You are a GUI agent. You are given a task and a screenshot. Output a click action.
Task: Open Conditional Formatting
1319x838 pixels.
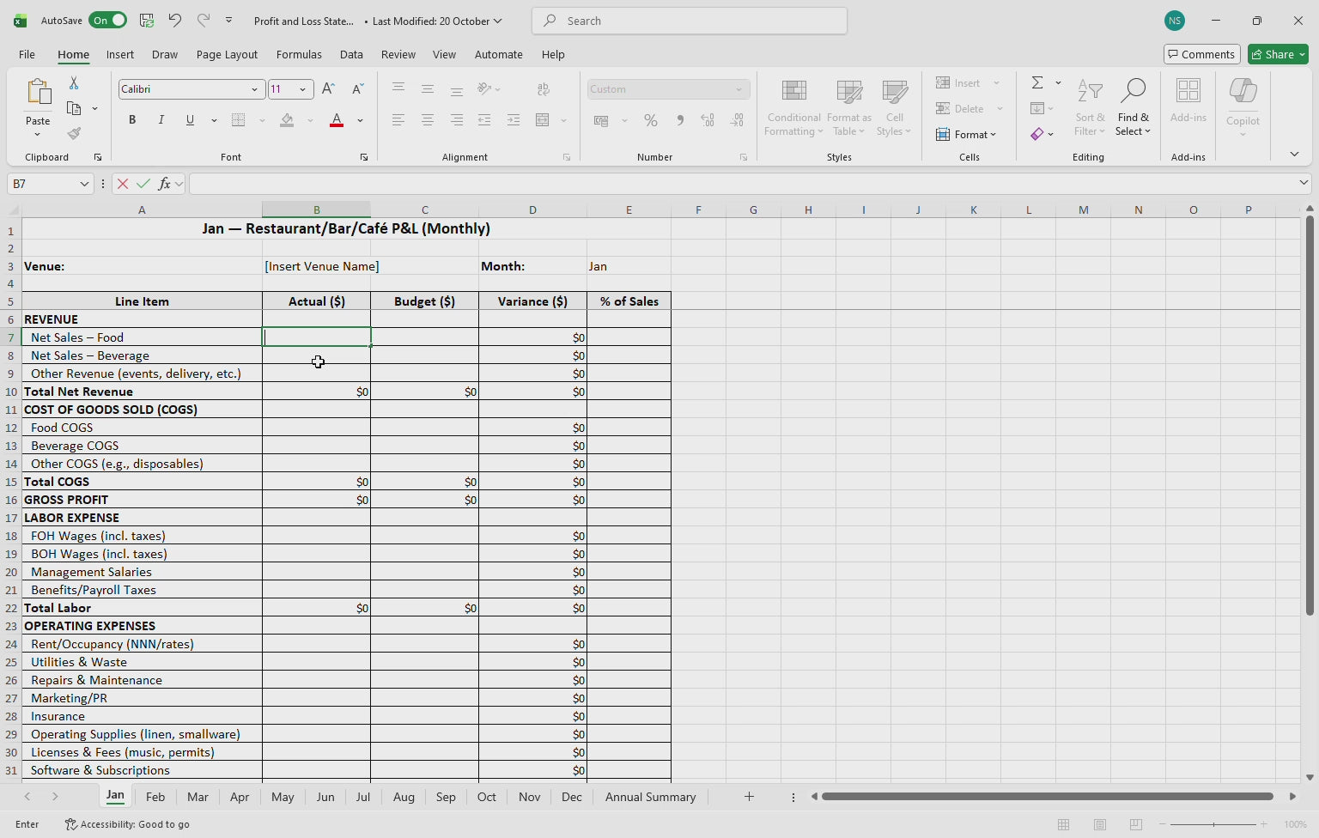(793, 108)
